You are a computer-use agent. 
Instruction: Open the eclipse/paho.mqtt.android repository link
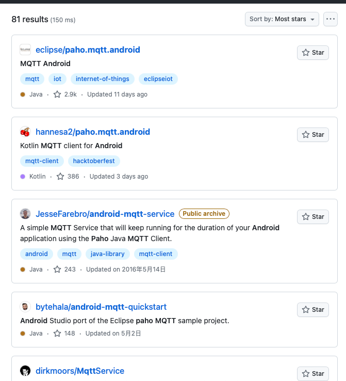88,50
